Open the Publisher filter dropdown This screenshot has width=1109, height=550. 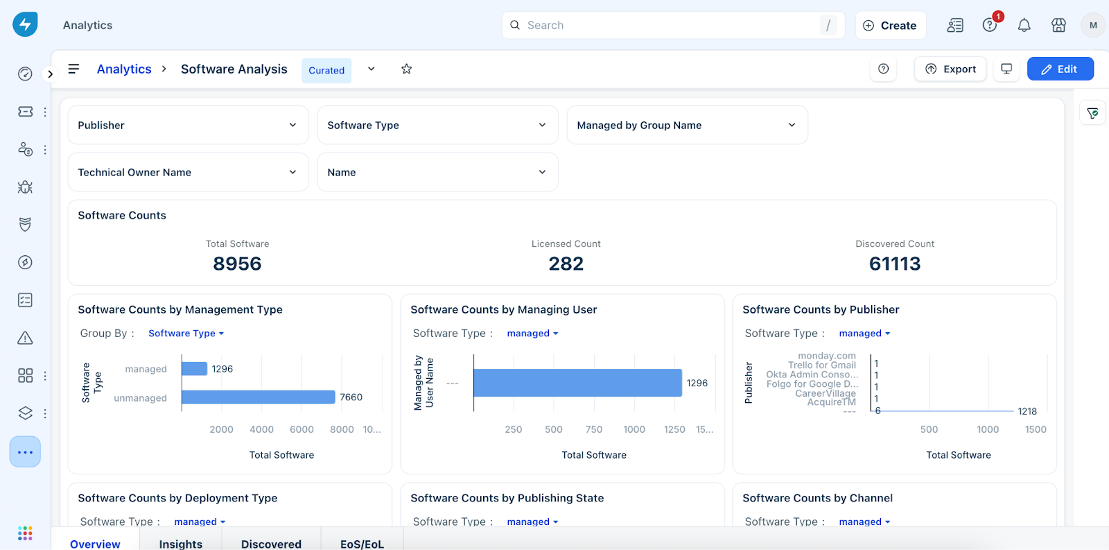coord(188,125)
